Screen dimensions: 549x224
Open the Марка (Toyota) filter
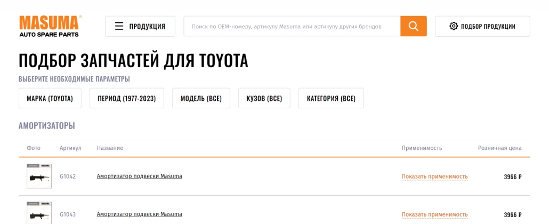tap(50, 99)
